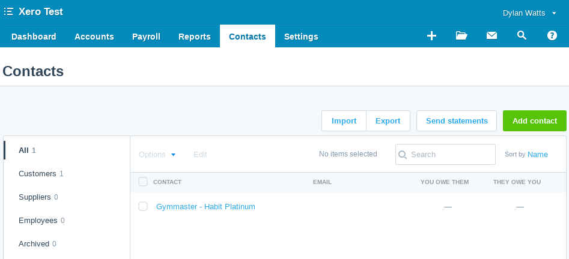Open the files folder icon

461,35
